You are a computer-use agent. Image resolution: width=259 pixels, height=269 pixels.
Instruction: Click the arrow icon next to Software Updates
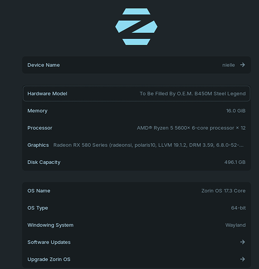(x=242, y=242)
